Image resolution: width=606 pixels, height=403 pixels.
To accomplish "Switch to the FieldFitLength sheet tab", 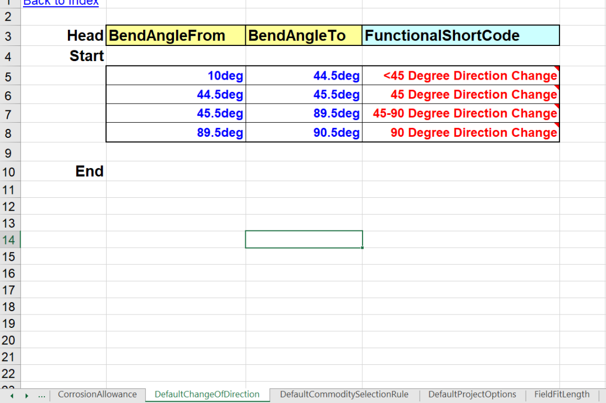I will coord(562,395).
